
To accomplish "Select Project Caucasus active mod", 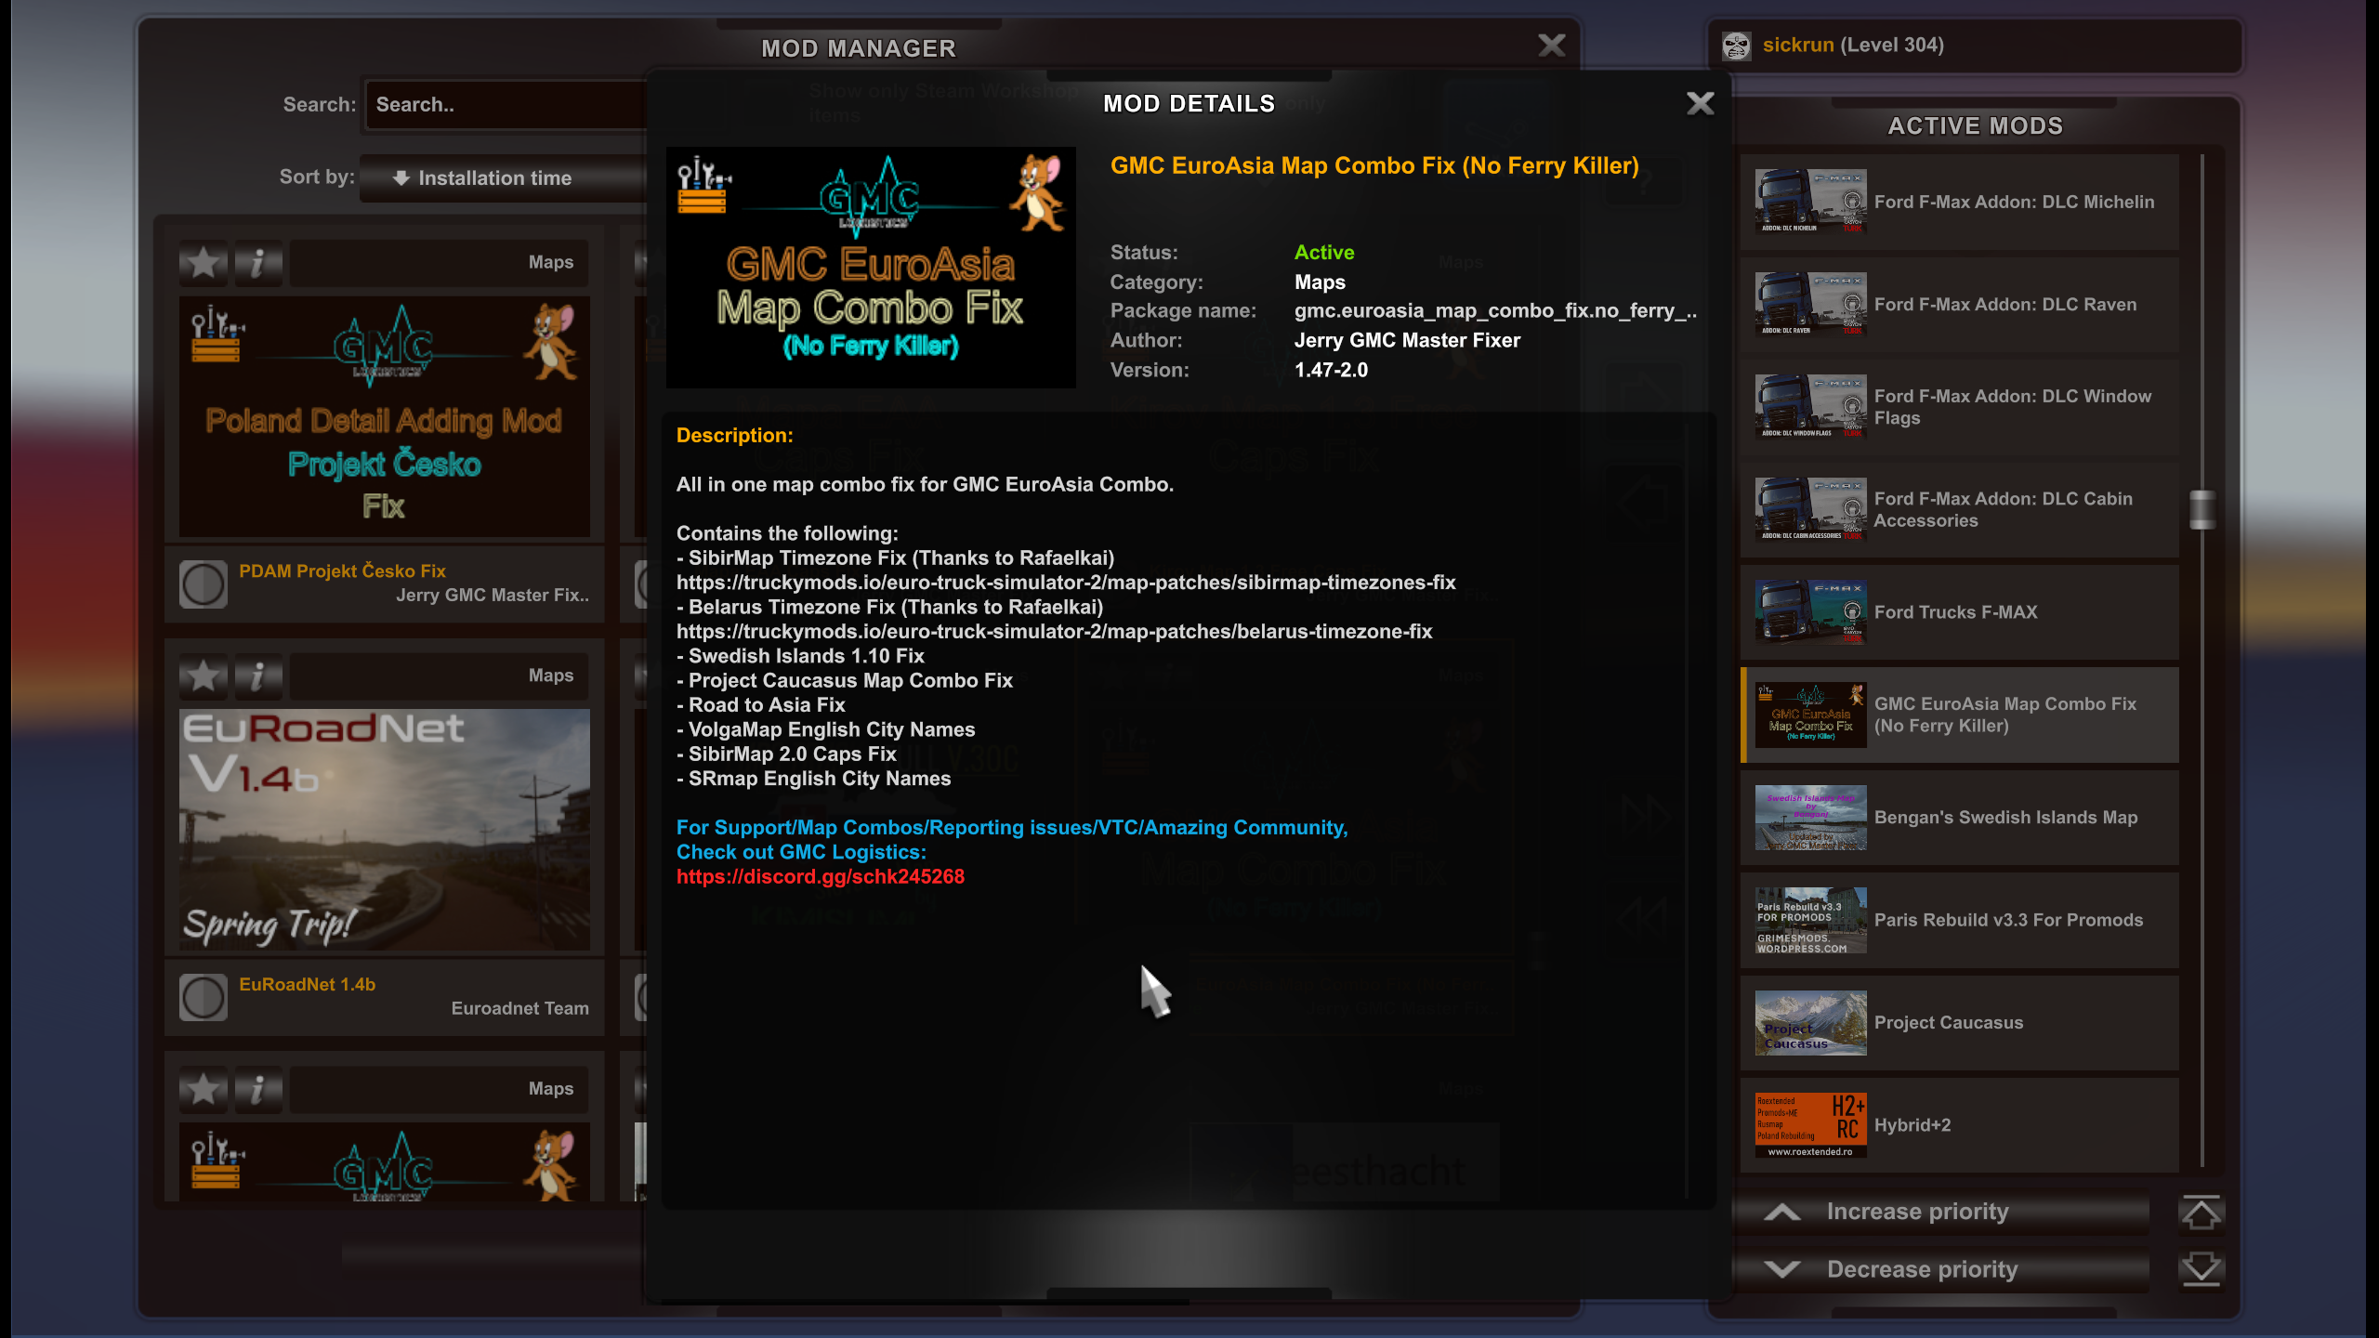I will pyautogui.click(x=1959, y=1023).
